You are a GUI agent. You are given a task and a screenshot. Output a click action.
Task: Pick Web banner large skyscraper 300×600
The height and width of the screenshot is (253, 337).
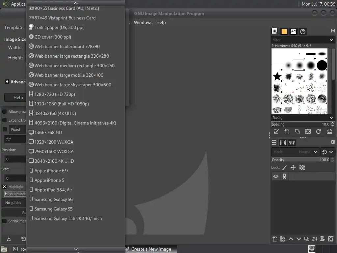[75, 85]
